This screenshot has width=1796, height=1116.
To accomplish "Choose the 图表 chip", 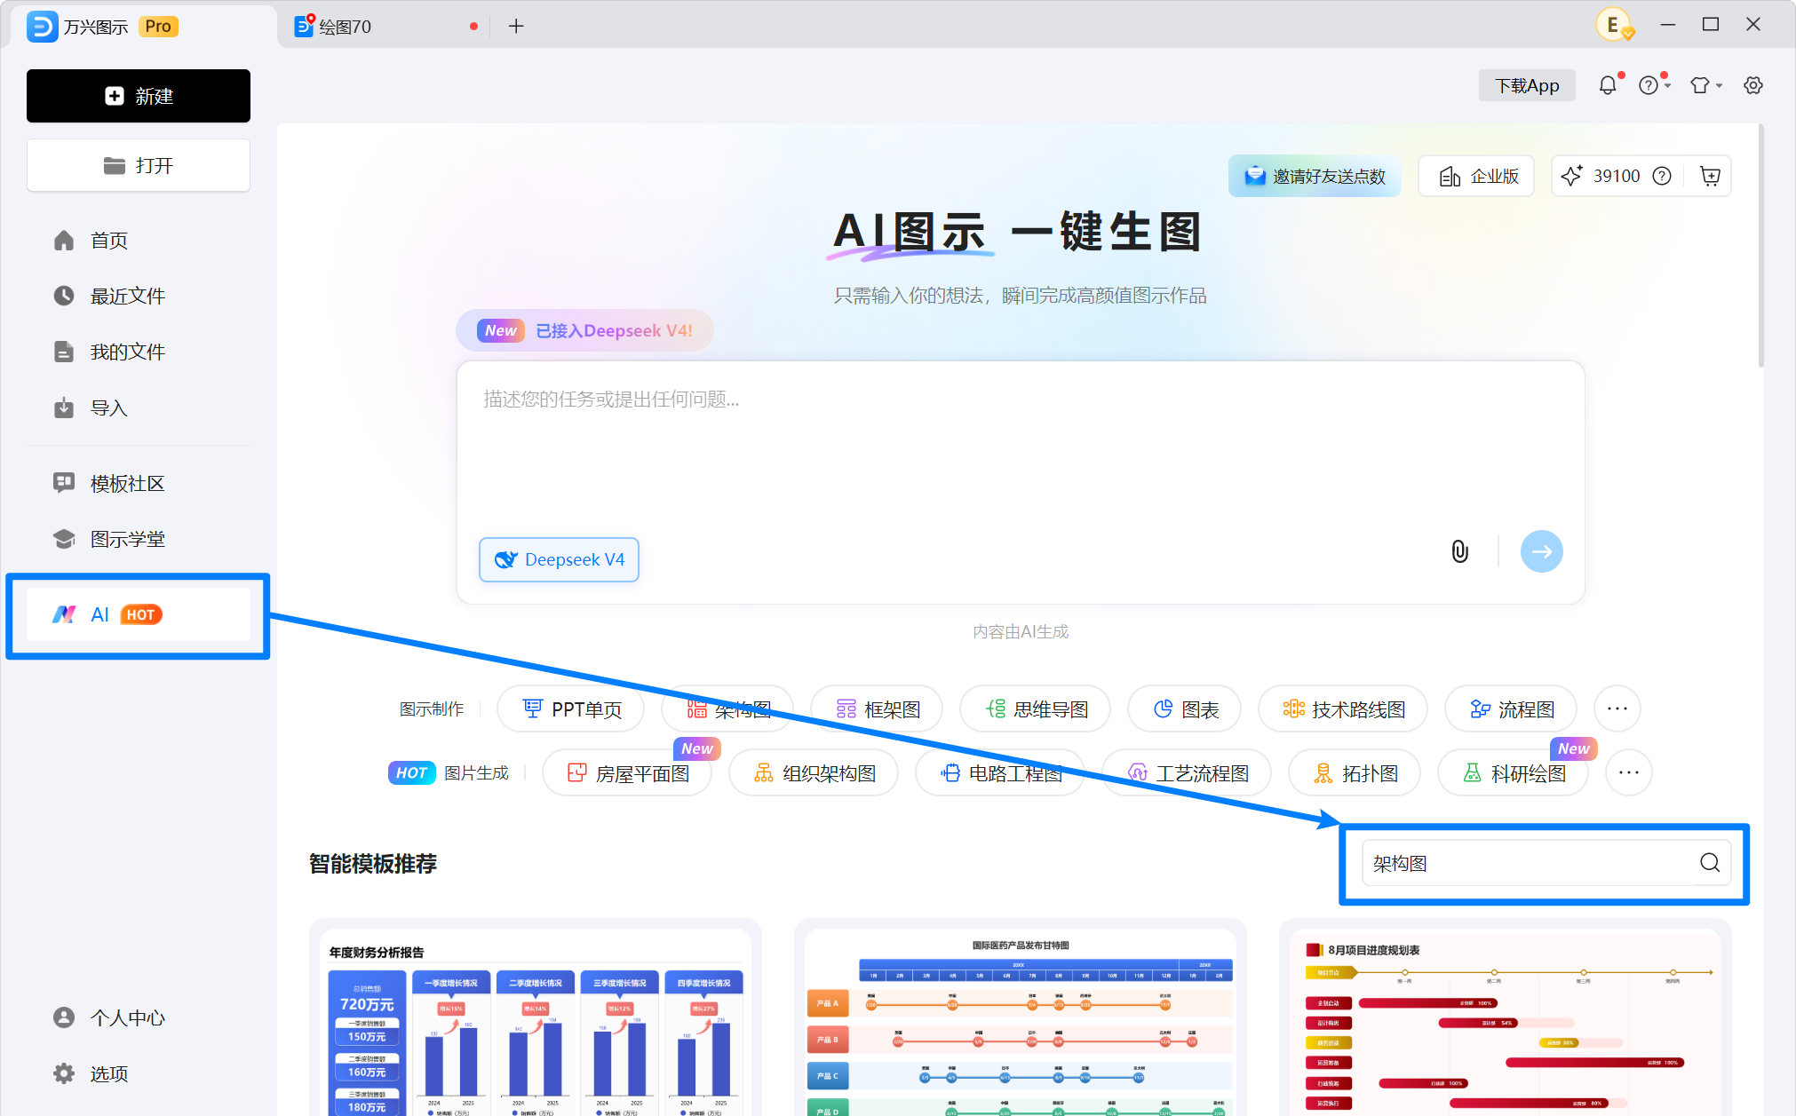I will [x=1185, y=708].
